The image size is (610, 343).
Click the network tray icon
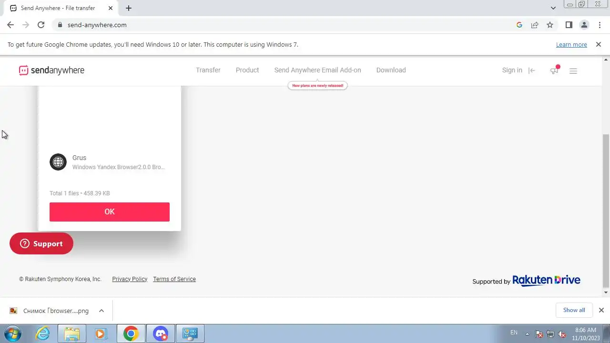(x=550, y=334)
